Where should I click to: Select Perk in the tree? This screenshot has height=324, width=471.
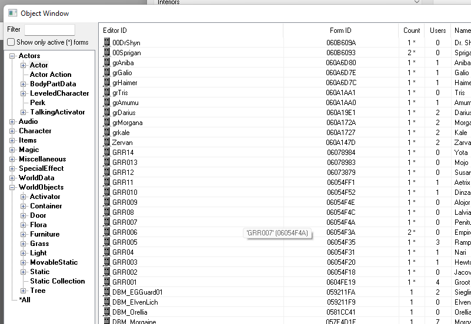[x=38, y=103]
